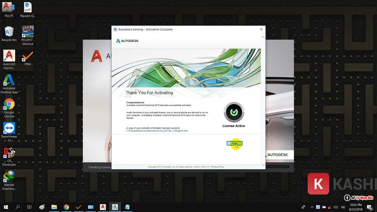Select the Google Chrome desktop shortcut
377x212 pixels.
click(9, 105)
